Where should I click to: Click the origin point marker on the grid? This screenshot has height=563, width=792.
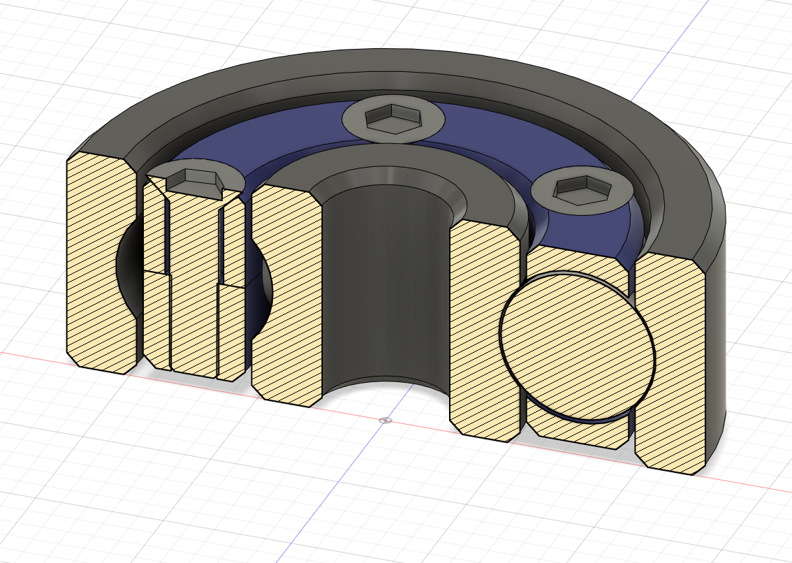(386, 420)
